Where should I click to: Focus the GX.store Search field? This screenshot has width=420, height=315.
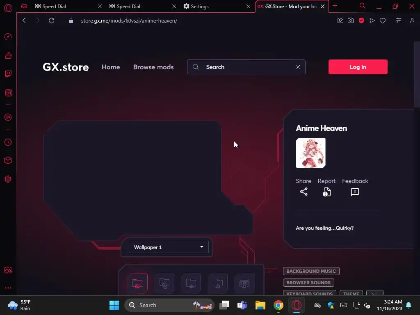click(x=246, y=67)
